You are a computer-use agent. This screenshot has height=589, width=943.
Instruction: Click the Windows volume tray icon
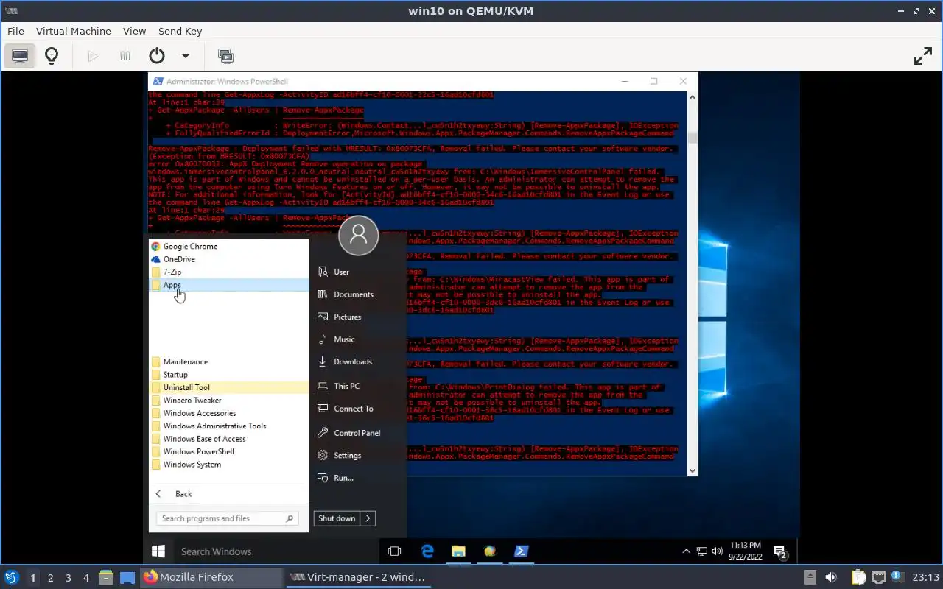[716, 551]
